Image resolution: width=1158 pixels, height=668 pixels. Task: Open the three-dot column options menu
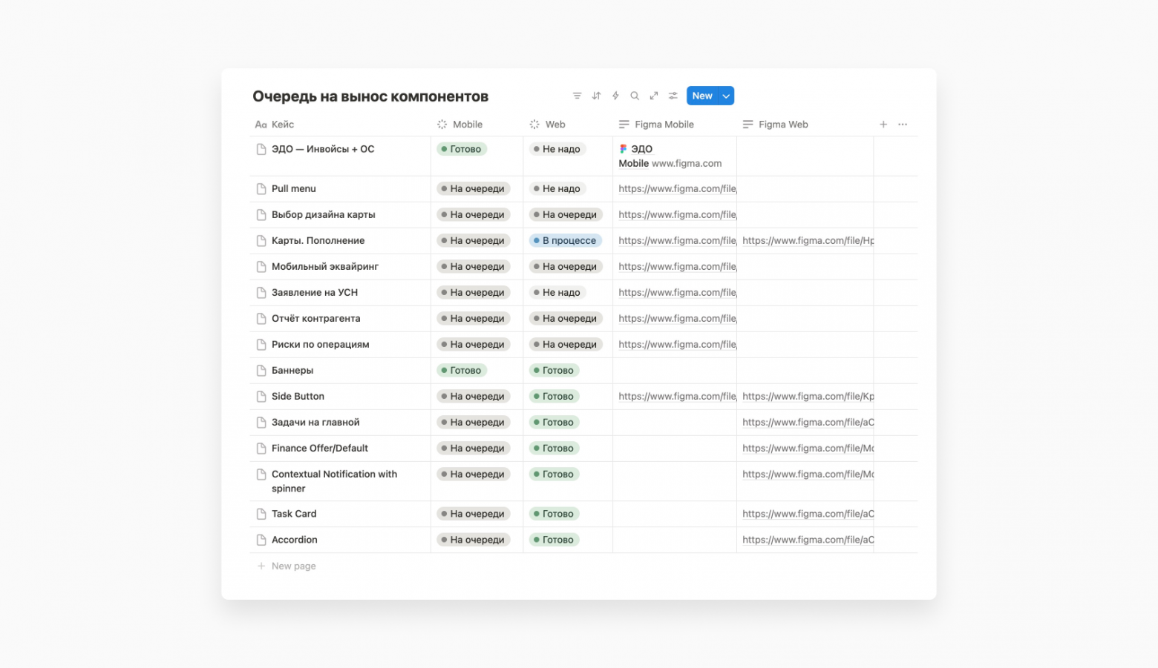click(x=903, y=125)
